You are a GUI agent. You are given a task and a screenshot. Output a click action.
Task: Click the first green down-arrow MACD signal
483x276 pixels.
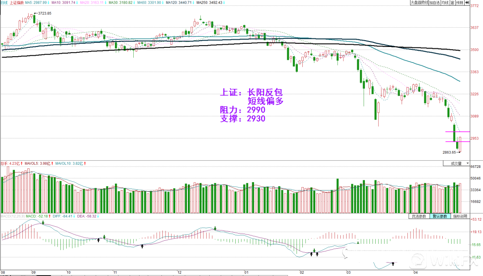43,222
